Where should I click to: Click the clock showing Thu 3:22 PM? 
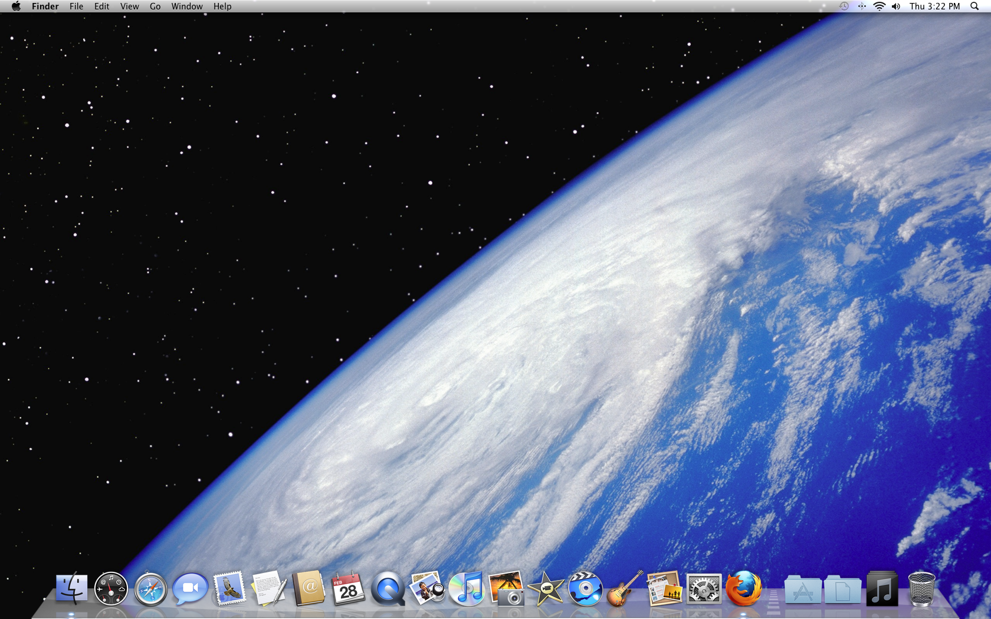point(935,6)
